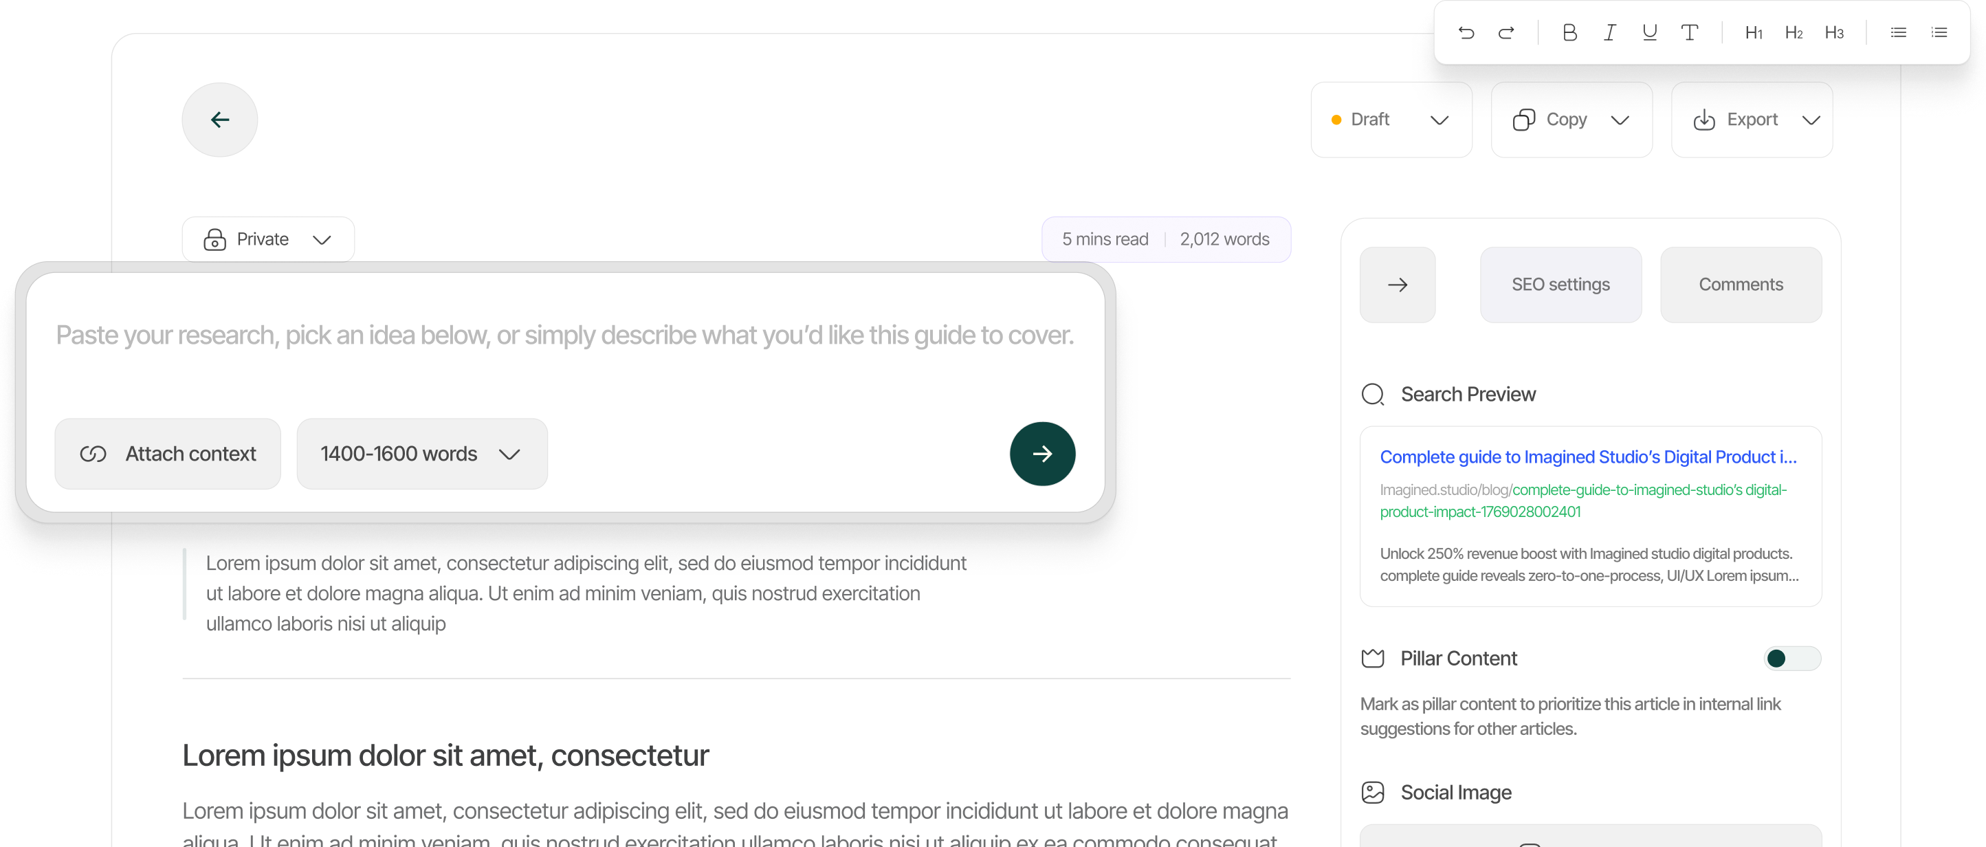
Task: Open the Export dropdown
Action: 1752,120
